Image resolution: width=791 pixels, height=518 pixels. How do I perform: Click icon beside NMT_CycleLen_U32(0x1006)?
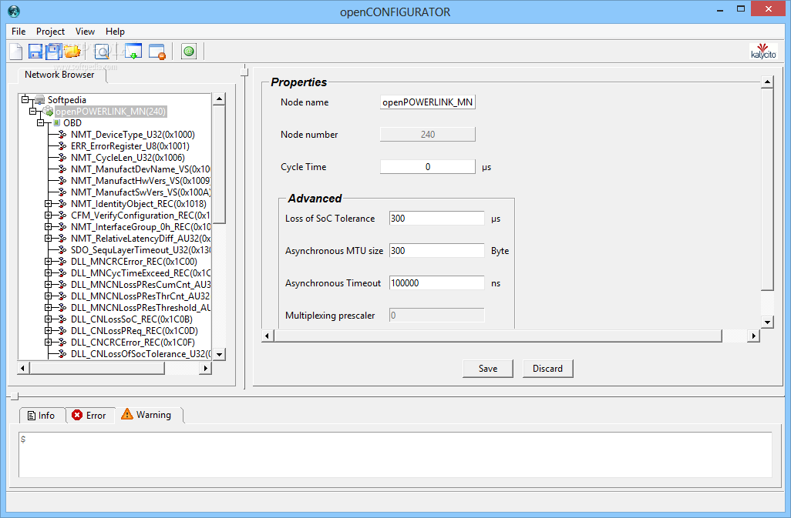pos(62,158)
